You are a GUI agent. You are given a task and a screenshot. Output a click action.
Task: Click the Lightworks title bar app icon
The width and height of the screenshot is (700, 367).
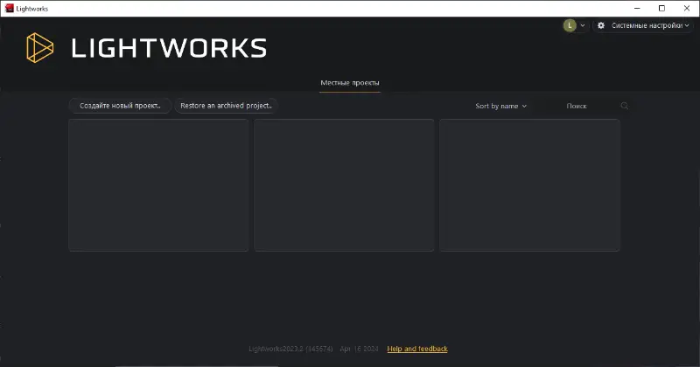pyautogui.click(x=9, y=8)
